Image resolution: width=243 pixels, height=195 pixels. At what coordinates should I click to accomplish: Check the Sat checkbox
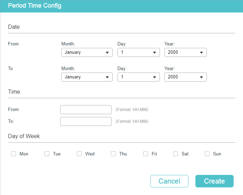coord(176,154)
